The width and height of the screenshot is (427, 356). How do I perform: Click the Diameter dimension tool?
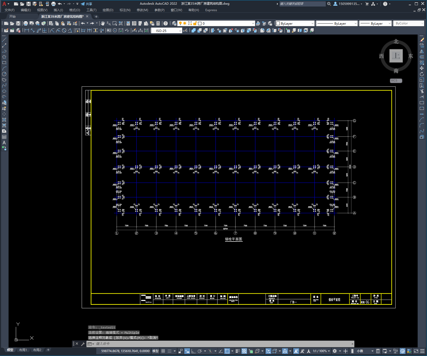coord(64,30)
